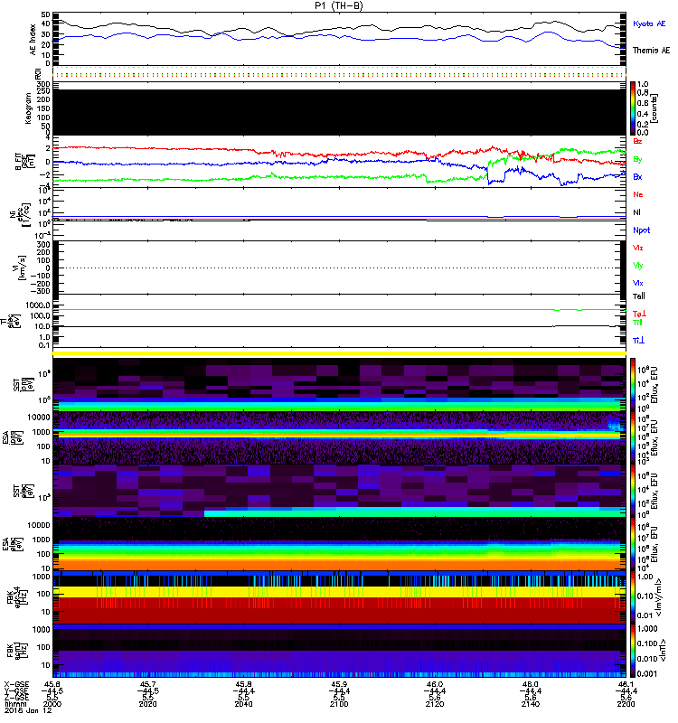Click the 2140 time tick label

tap(531, 704)
